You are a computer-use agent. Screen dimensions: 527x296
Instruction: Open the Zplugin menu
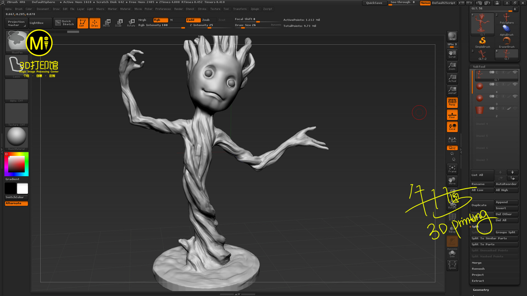tap(255, 9)
